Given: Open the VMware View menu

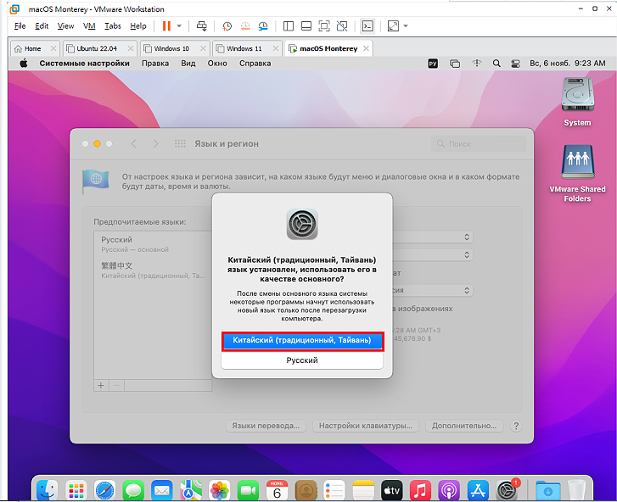Looking at the screenshot, I should (x=65, y=26).
